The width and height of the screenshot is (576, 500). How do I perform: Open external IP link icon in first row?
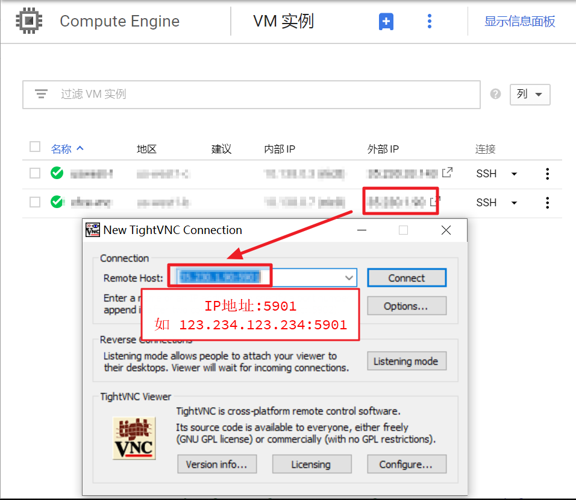click(447, 173)
